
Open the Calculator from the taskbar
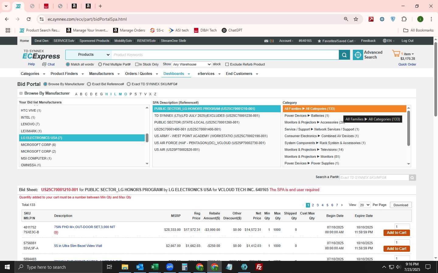click(184, 267)
